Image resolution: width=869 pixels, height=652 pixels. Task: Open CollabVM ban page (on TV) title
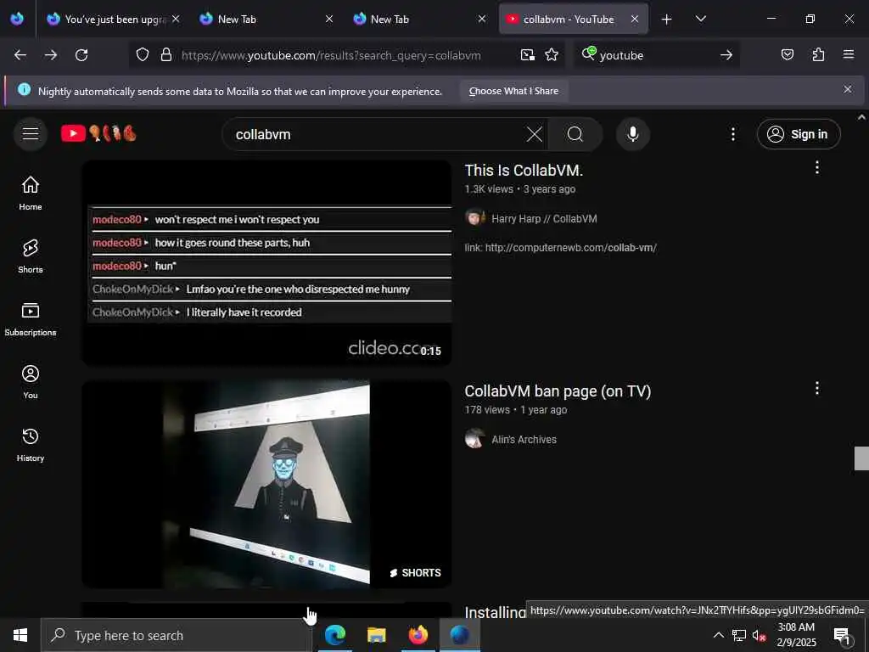(x=558, y=391)
